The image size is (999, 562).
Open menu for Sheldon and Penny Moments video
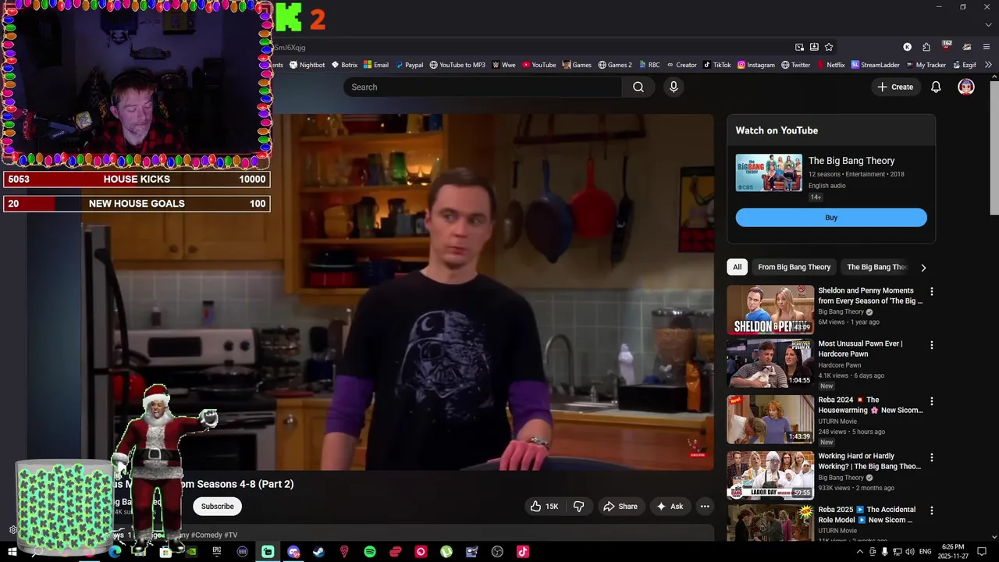(x=931, y=291)
